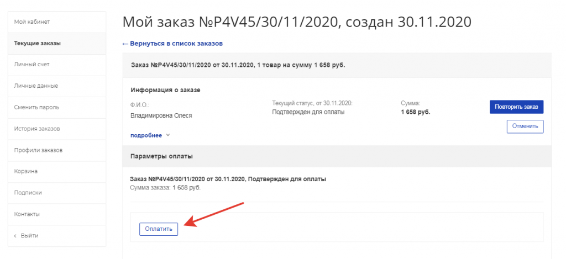Click the Отменить button
This screenshot has width=566, height=259.
pyautogui.click(x=525, y=126)
